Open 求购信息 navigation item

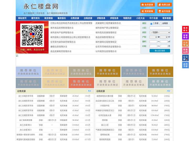[x=101, y=18]
